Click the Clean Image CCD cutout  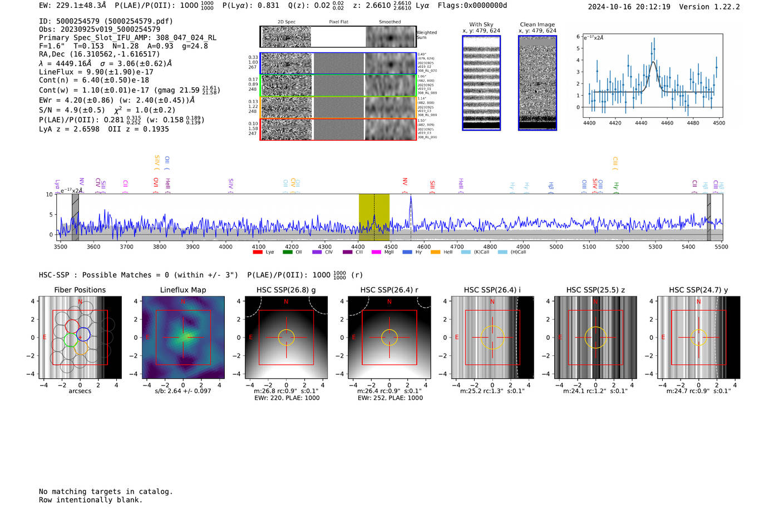click(x=538, y=83)
